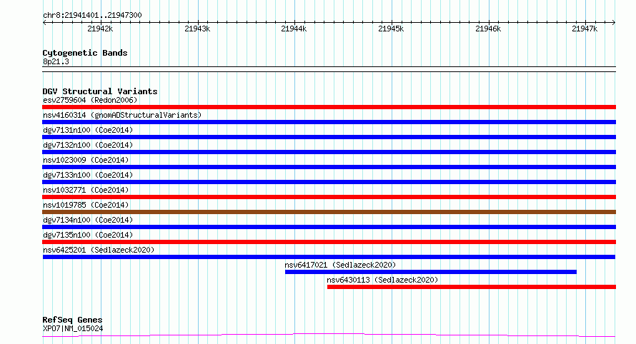The image size is (636, 344).
Task: Click the red bar under nsv1032771
Action: 329,197
